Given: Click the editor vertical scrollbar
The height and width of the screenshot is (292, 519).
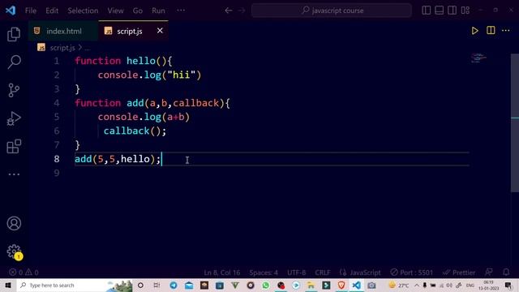Looking at the screenshot, I should tap(515, 122).
